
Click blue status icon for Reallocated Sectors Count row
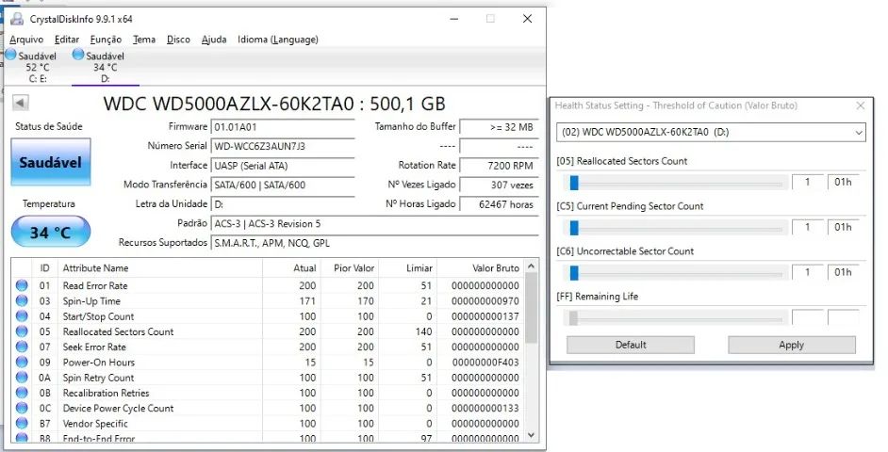pos(22,331)
